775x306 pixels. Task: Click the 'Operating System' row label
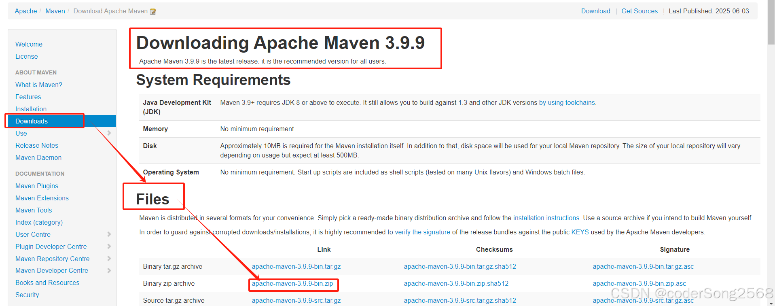[x=171, y=172]
